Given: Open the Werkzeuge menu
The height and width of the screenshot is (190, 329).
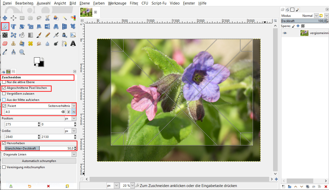Looking at the screenshot, I should point(117,3).
